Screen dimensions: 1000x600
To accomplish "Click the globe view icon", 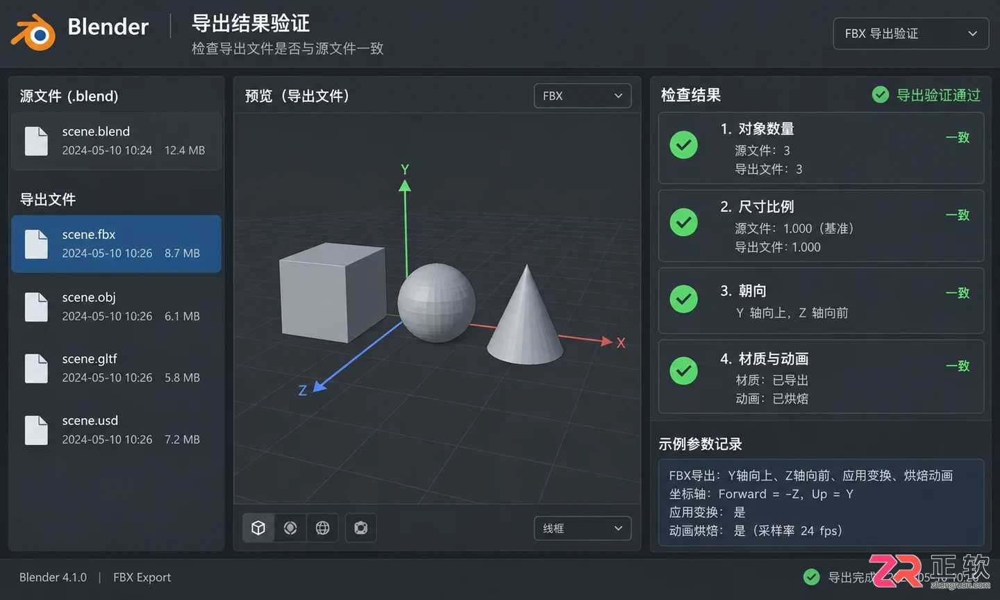I will [322, 528].
